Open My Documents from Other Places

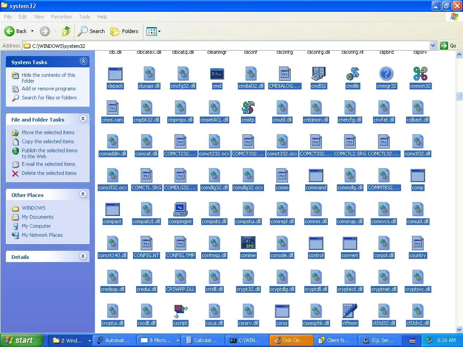tap(38, 217)
